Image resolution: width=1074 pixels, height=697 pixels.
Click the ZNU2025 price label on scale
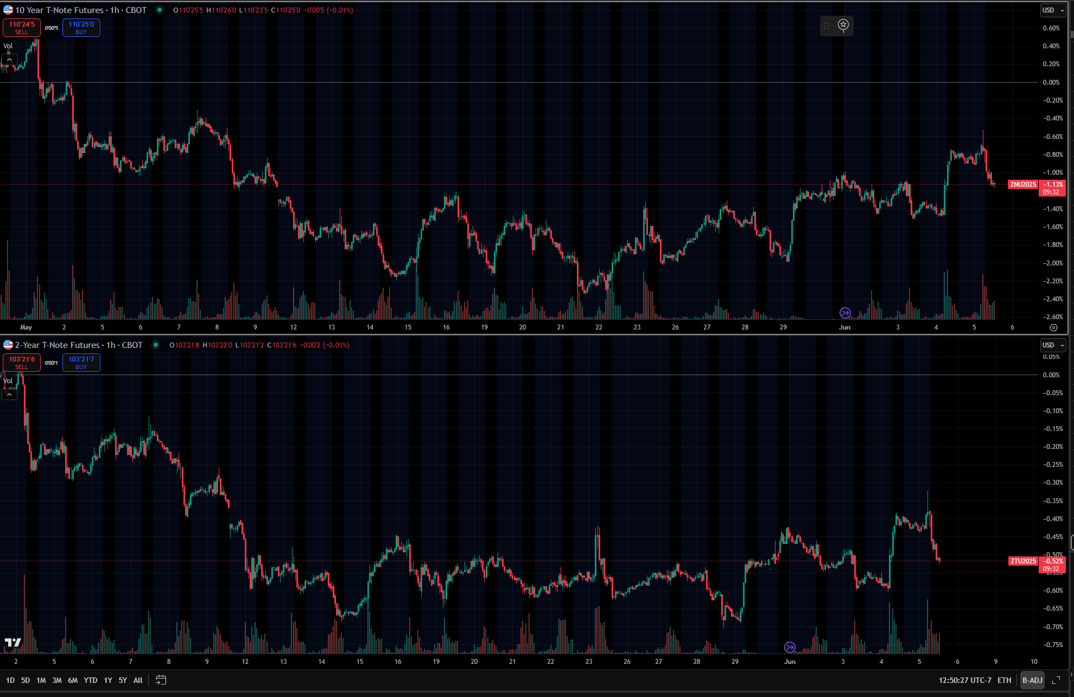pyautogui.click(x=1023, y=185)
